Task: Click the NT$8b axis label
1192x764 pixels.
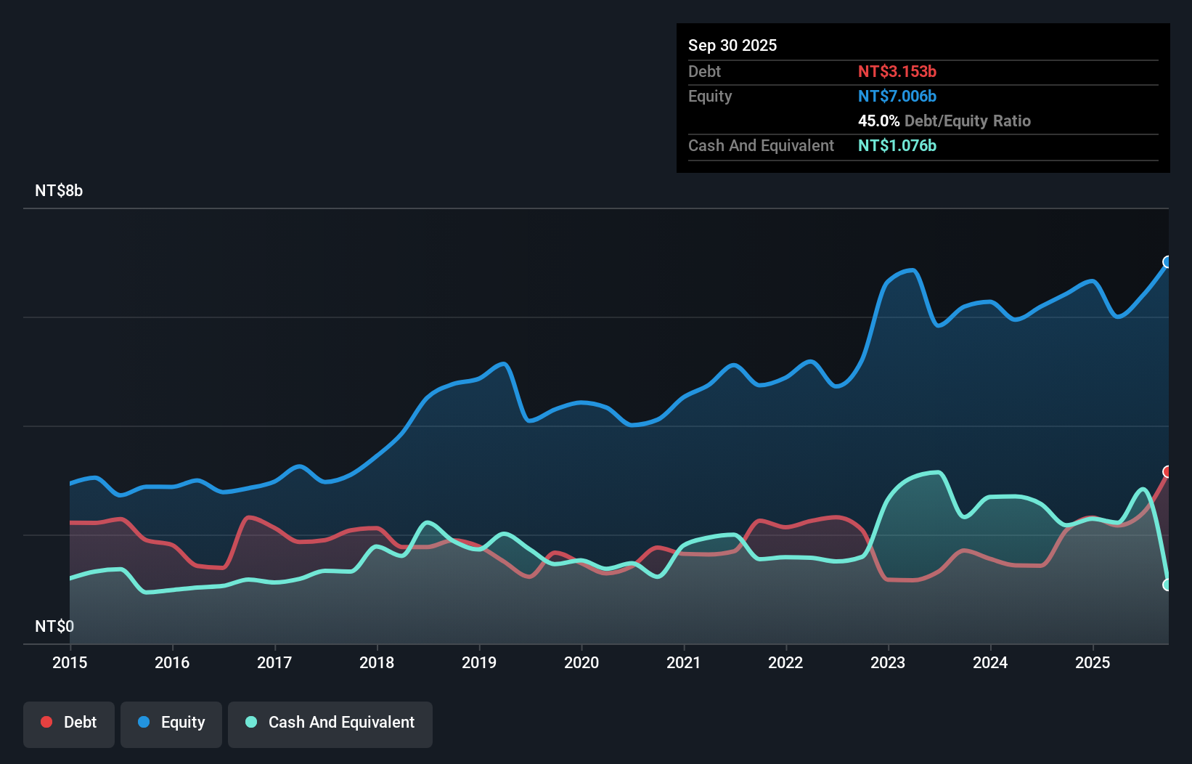Action: (59, 190)
